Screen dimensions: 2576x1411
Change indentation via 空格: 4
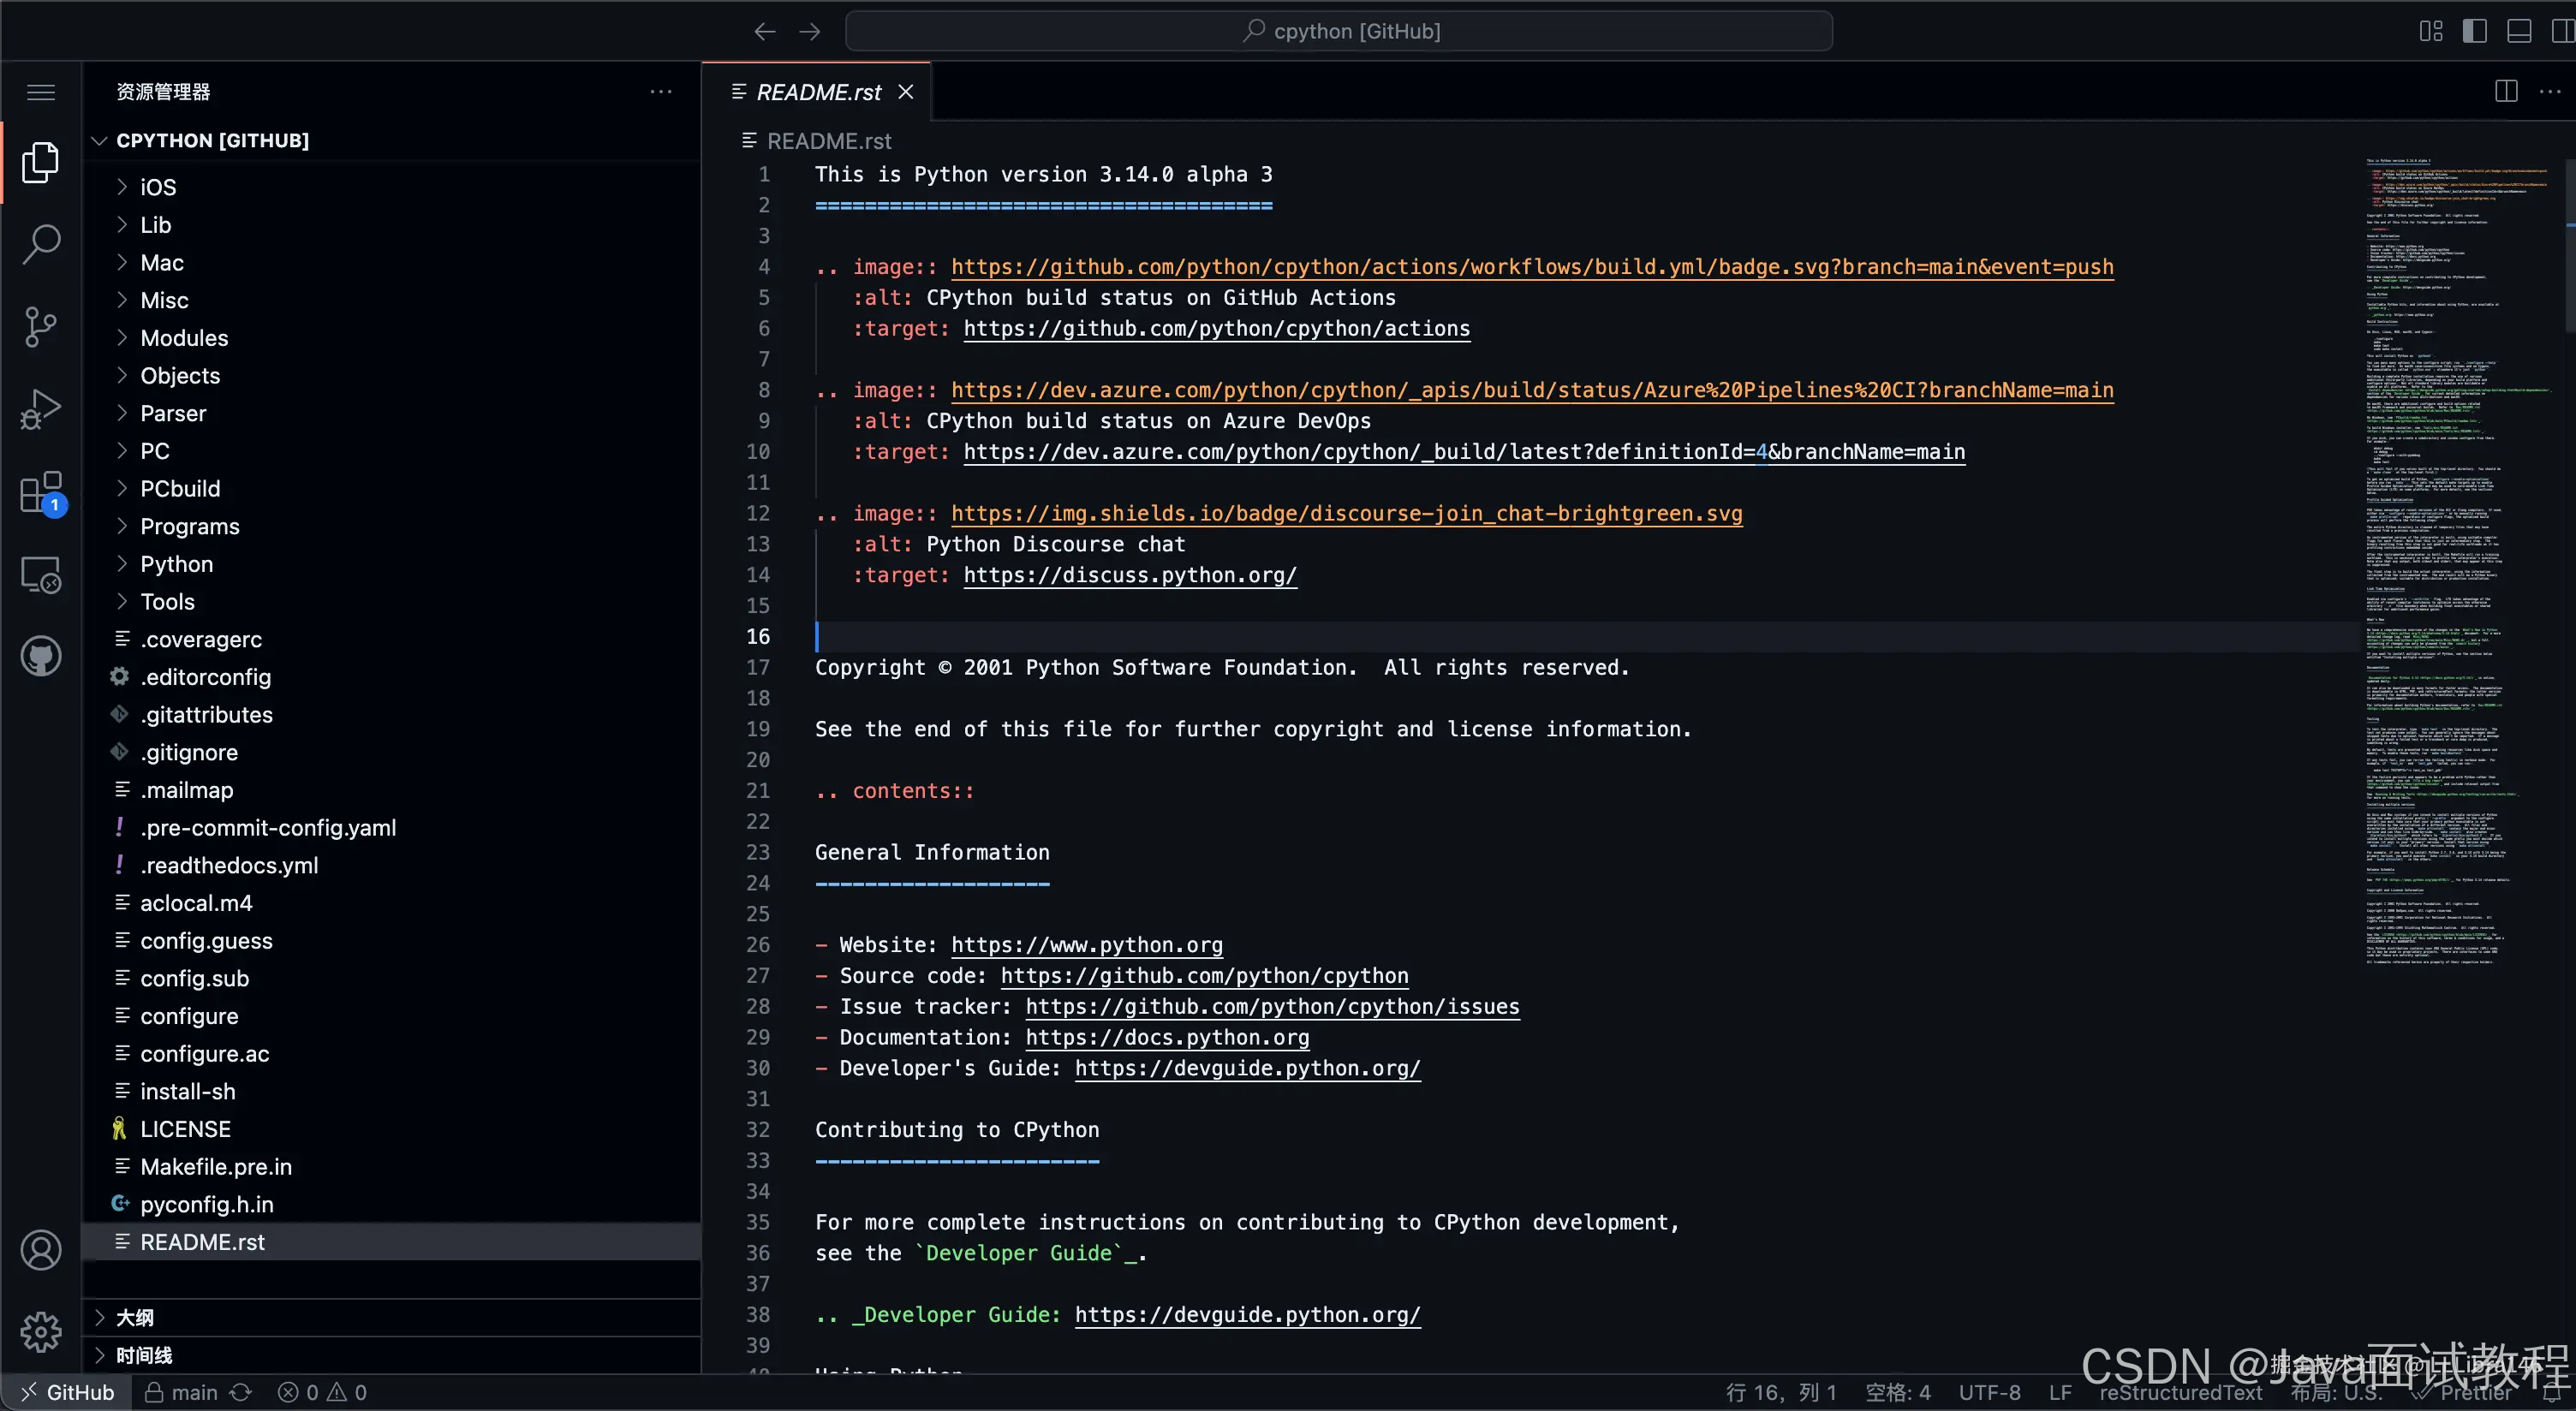click(x=1897, y=1392)
